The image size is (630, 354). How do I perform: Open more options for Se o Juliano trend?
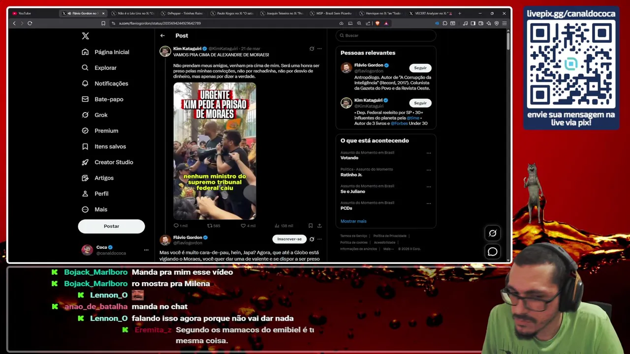[429, 186]
